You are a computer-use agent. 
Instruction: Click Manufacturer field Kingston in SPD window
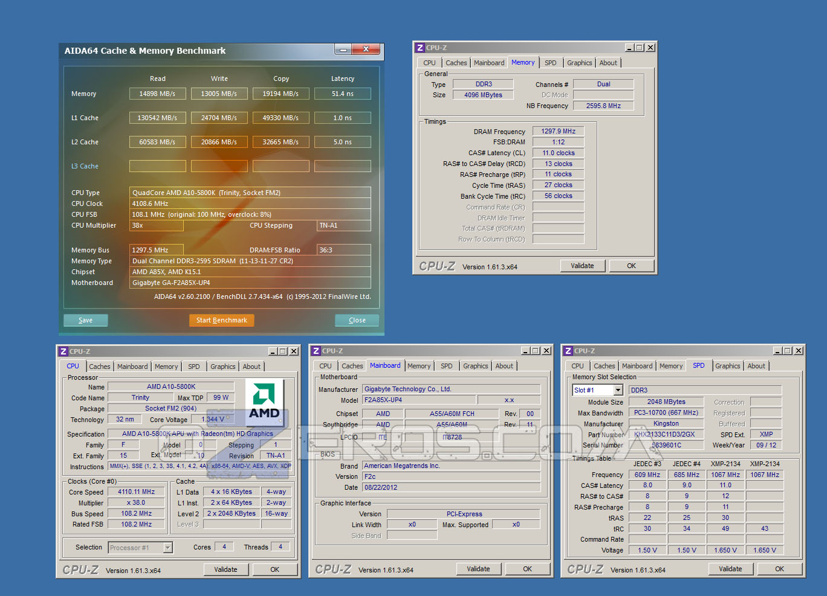tap(666, 423)
